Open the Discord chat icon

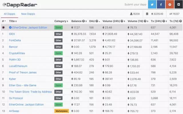point(178,5)
